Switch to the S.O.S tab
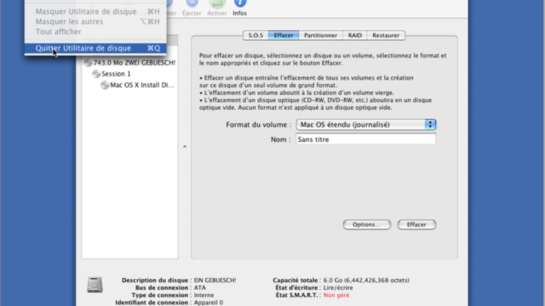545x306 pixels. pos(256,35)
